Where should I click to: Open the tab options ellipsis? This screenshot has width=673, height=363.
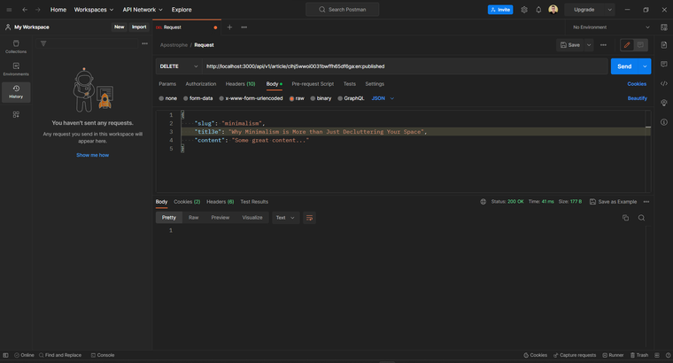244,27
